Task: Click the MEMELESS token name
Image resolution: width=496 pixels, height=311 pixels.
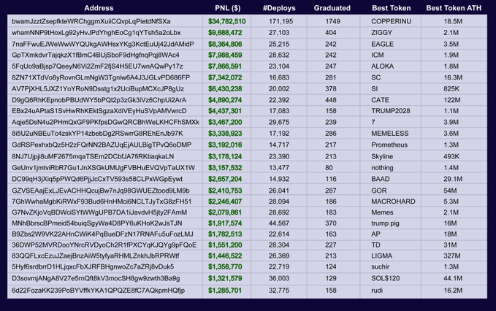Action: pyautogui.click(x=390, y=134)
